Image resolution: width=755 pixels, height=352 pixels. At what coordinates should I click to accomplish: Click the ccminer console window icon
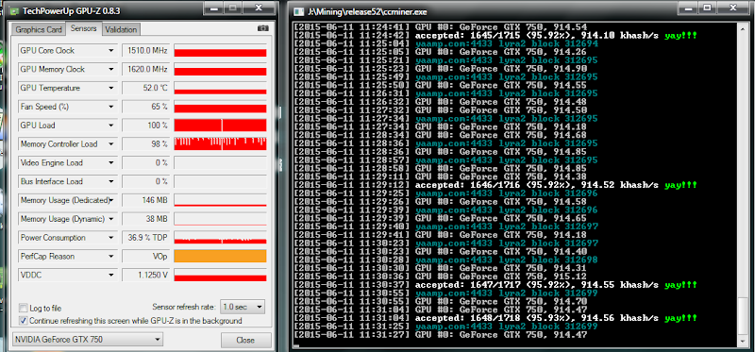click(x=298, y=12)
